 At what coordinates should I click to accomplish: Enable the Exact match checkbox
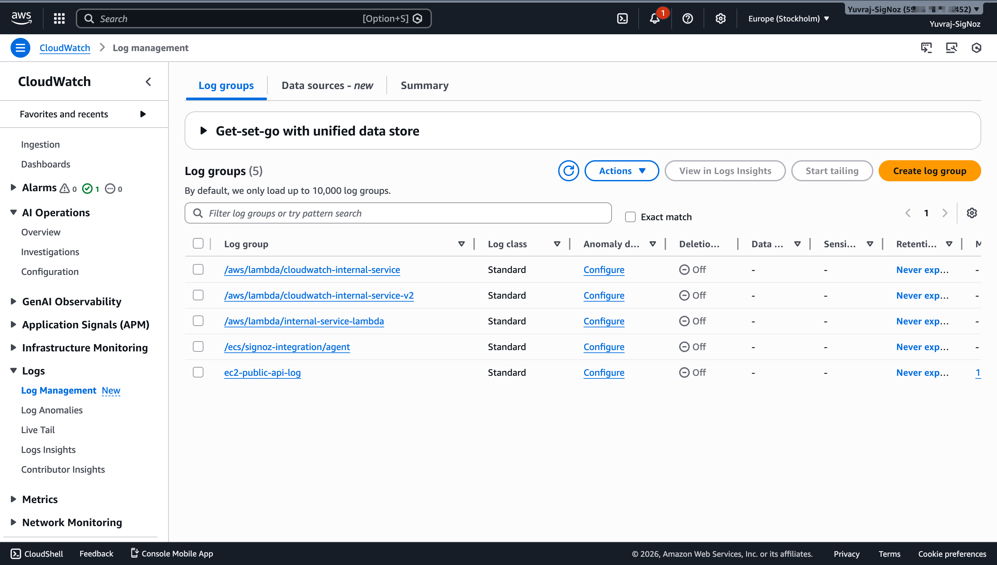630,217
